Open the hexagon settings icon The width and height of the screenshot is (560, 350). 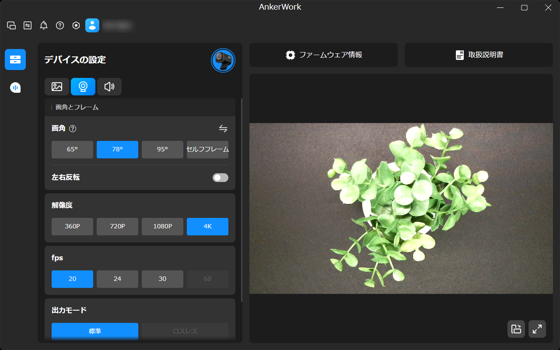[76, 25]
